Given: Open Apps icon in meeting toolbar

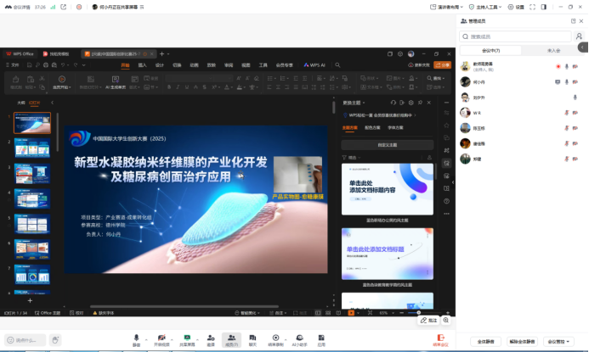Looking at the screenshot, I should pyautogui.click(x=321, y=338).
